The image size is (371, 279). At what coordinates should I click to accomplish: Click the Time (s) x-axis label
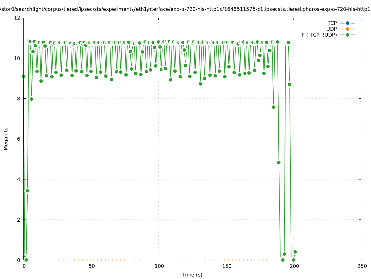[x=192, y=275]
